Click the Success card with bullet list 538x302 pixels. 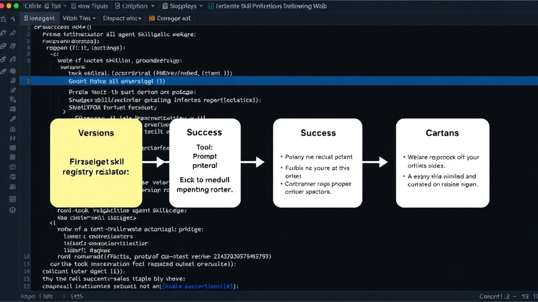[x=318, y=163]
